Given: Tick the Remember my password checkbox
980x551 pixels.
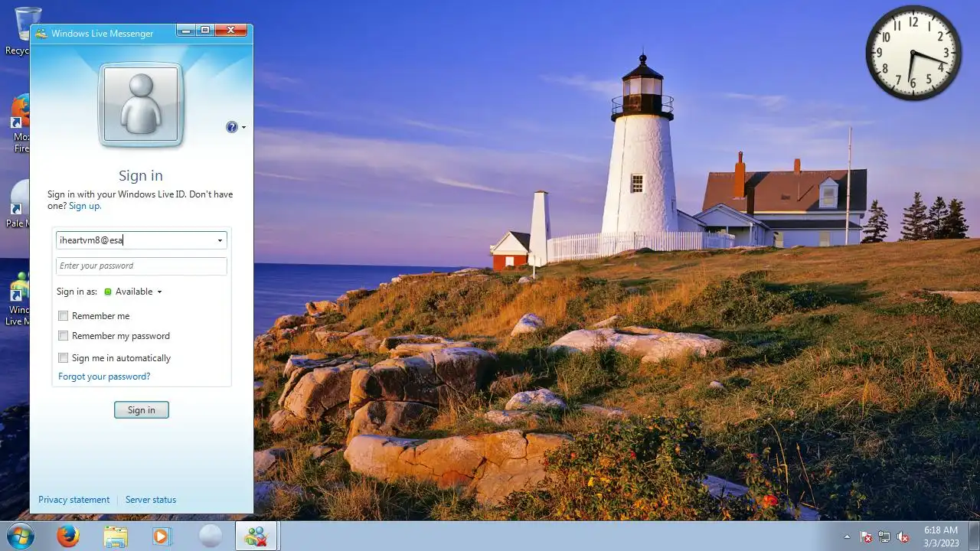Looking at the screenshot, I should (64, 336).
